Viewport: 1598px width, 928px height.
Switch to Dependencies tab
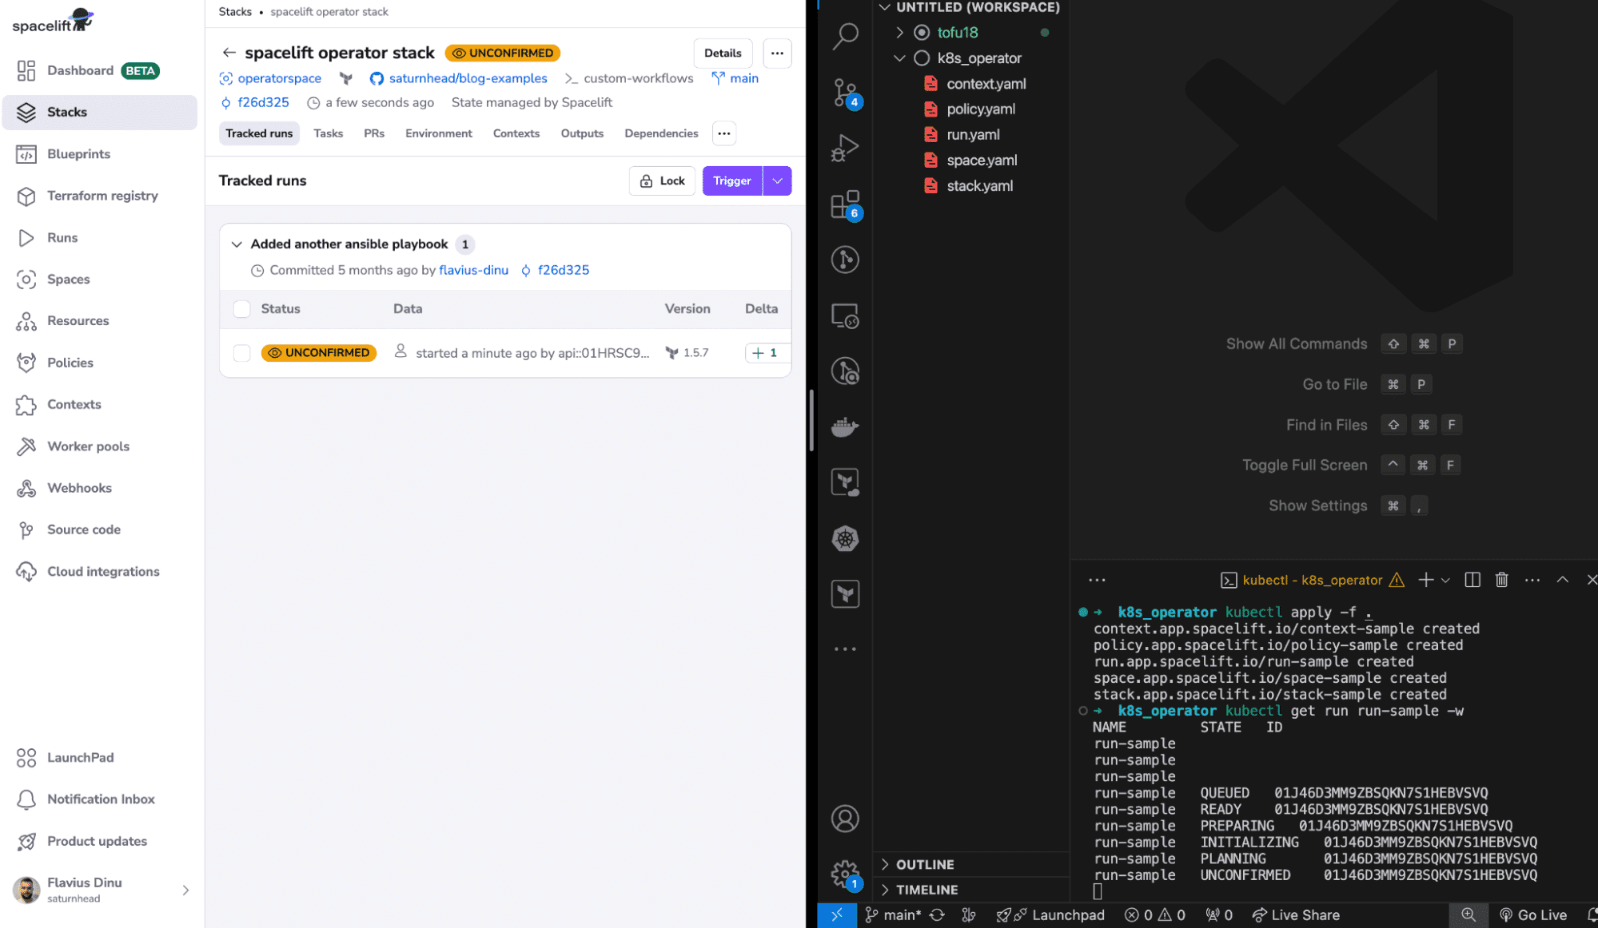tap(661, 133)
